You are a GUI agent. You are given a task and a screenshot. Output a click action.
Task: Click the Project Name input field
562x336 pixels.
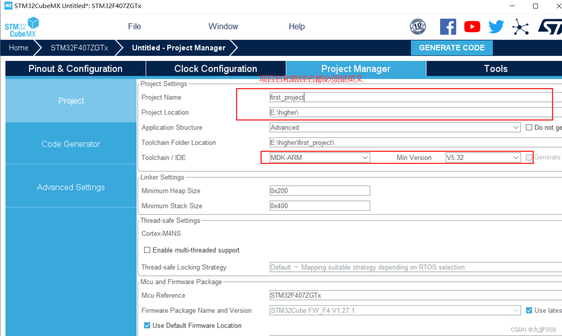pyautogui.click(x=416, y=97)
